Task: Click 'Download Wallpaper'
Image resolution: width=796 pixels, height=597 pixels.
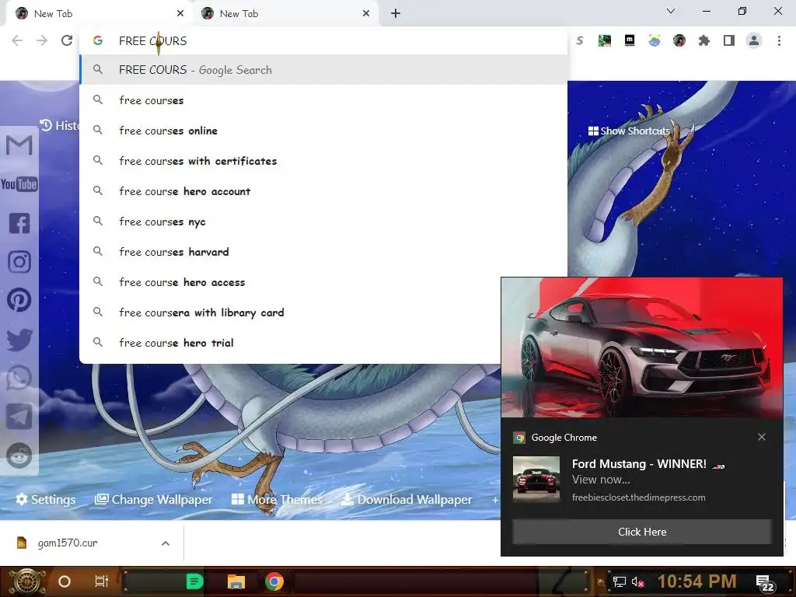Action: pyautogui.click(x=407, y=500)
